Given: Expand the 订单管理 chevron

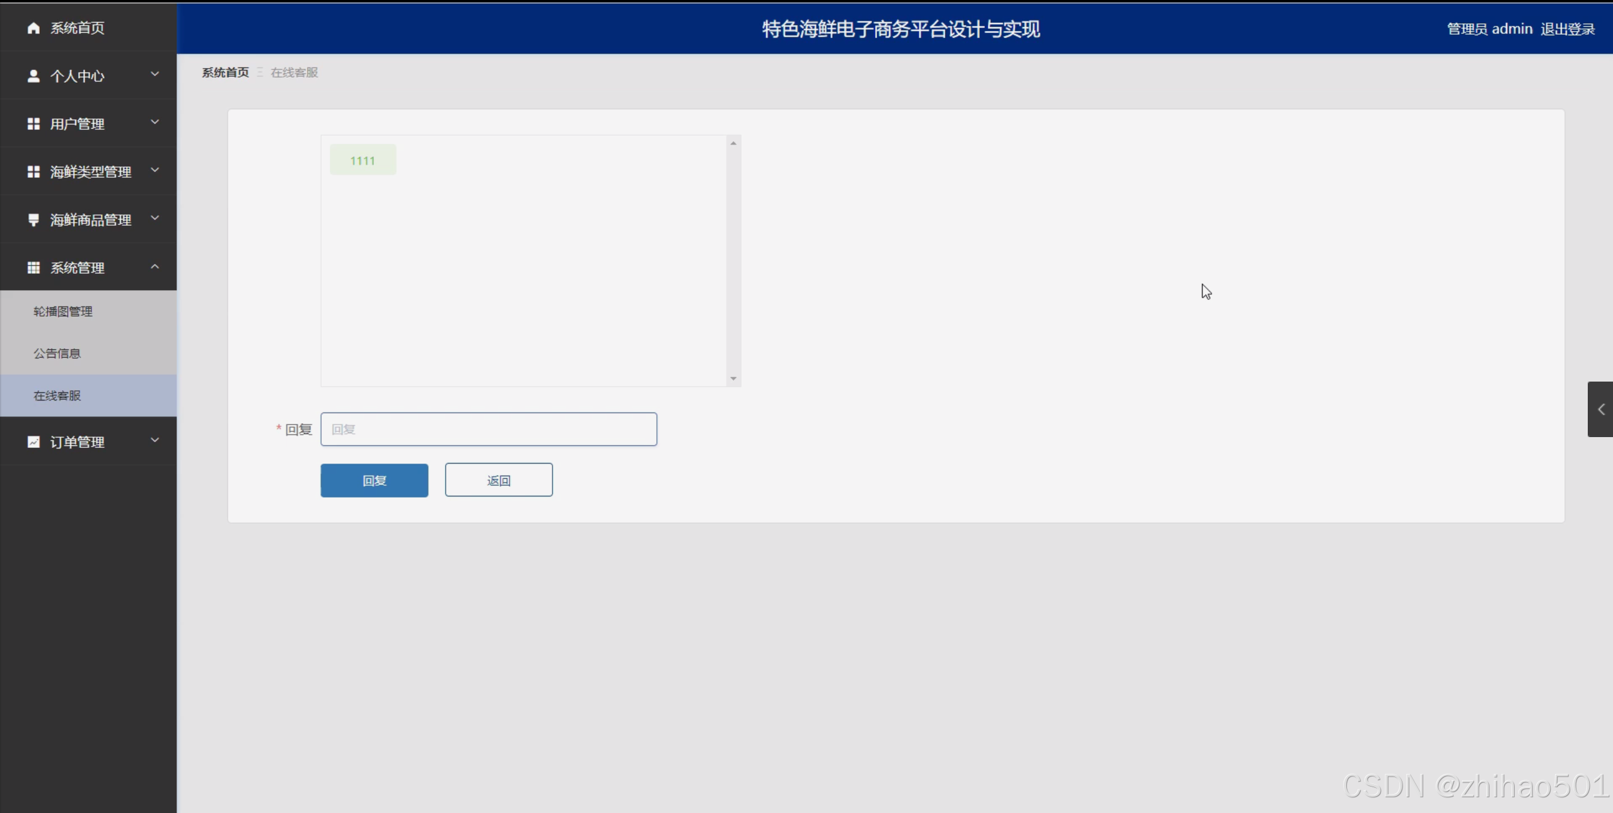Looking at the screenshot, I should tap(154, 440).
